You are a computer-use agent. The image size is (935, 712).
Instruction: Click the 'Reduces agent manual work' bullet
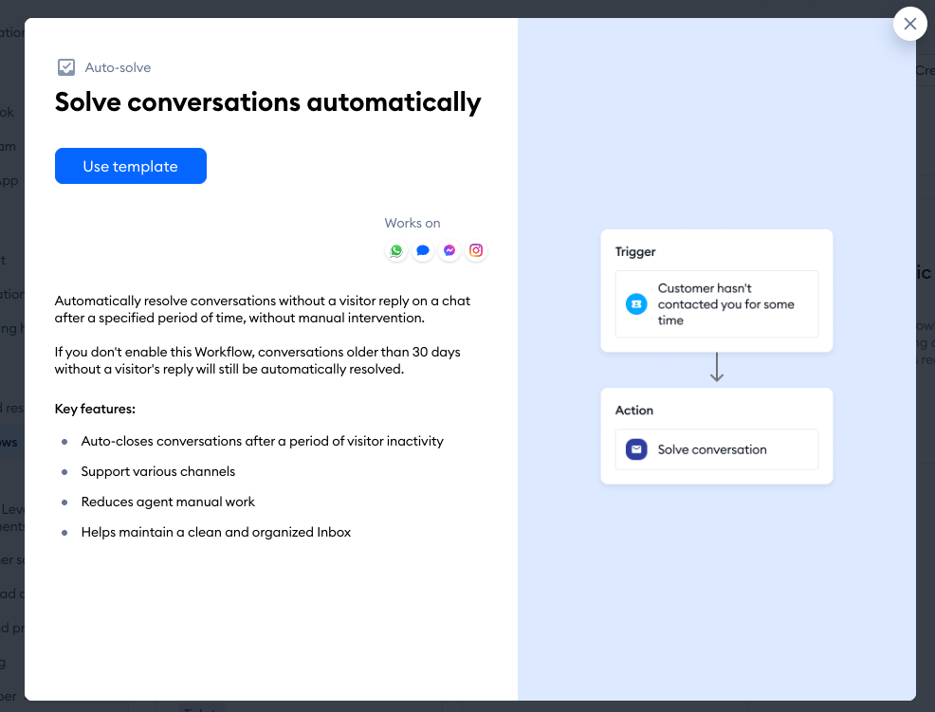coord(168,502)
